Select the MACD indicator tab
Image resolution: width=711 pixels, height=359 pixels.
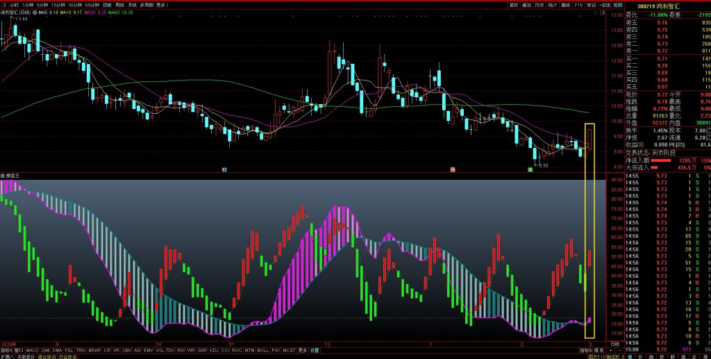33,350
